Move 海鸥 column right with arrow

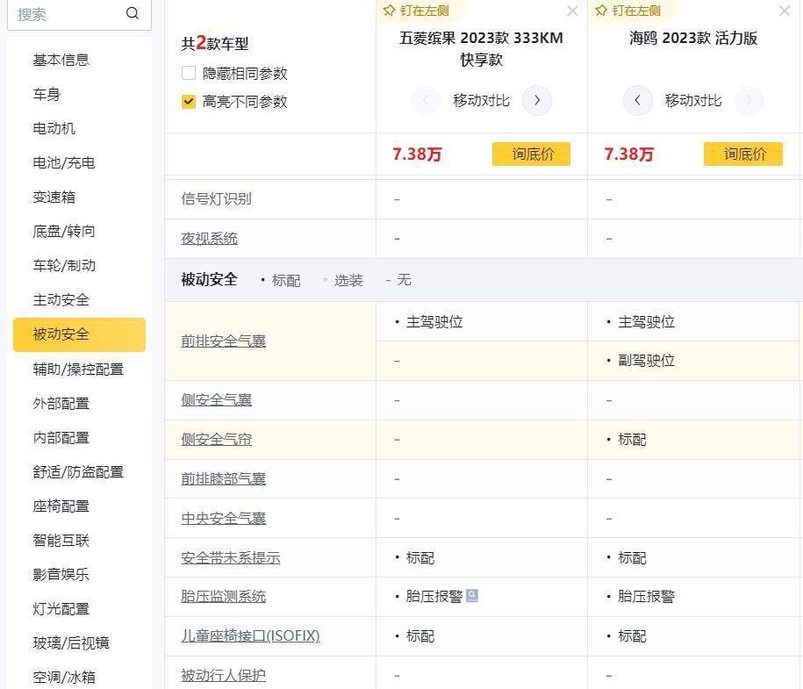click(749, 100)
